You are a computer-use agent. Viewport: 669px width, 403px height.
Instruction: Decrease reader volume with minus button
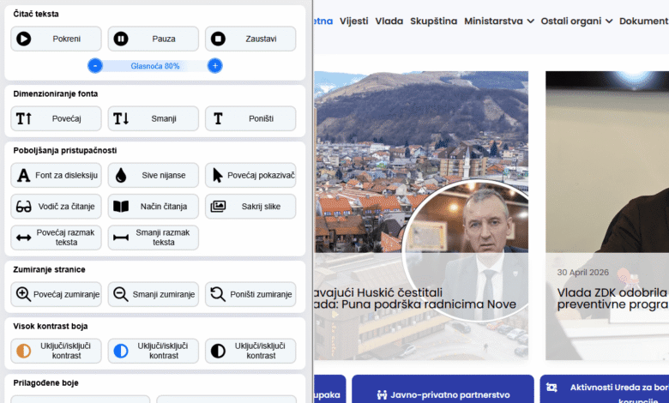(x=95, y=66)
